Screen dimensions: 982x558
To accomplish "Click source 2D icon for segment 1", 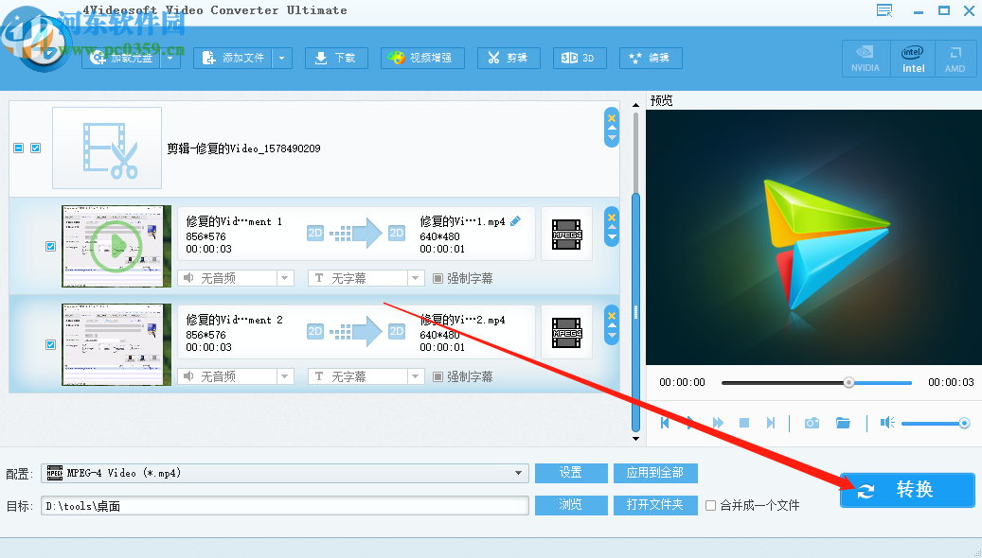I will pyautogui.click(x=315, y=233).
